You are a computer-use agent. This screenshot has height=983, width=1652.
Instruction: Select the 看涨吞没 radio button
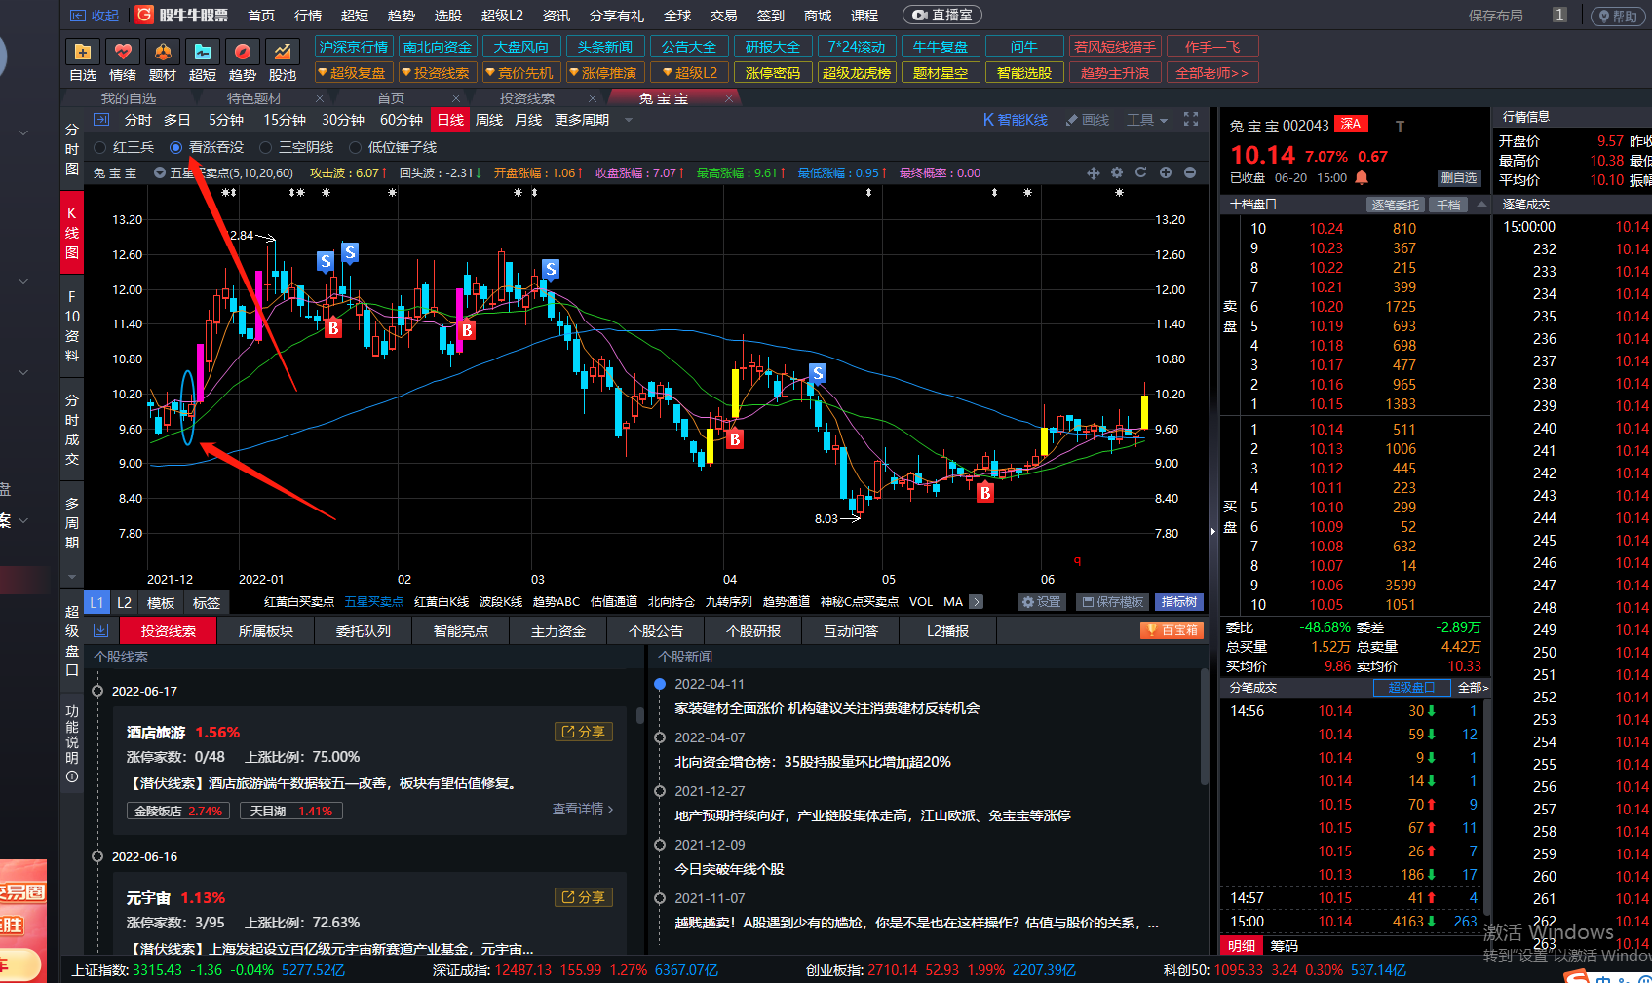click(176, 147)
